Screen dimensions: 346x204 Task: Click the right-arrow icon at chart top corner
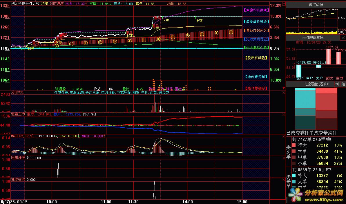[284, 4]
